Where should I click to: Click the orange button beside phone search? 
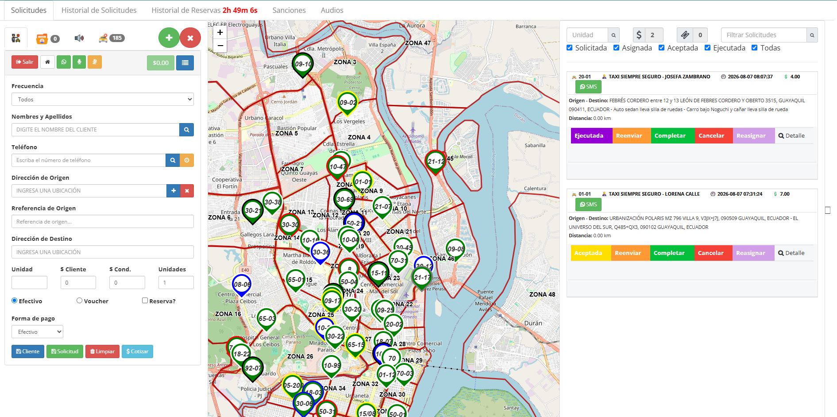[x=187, y=160]
